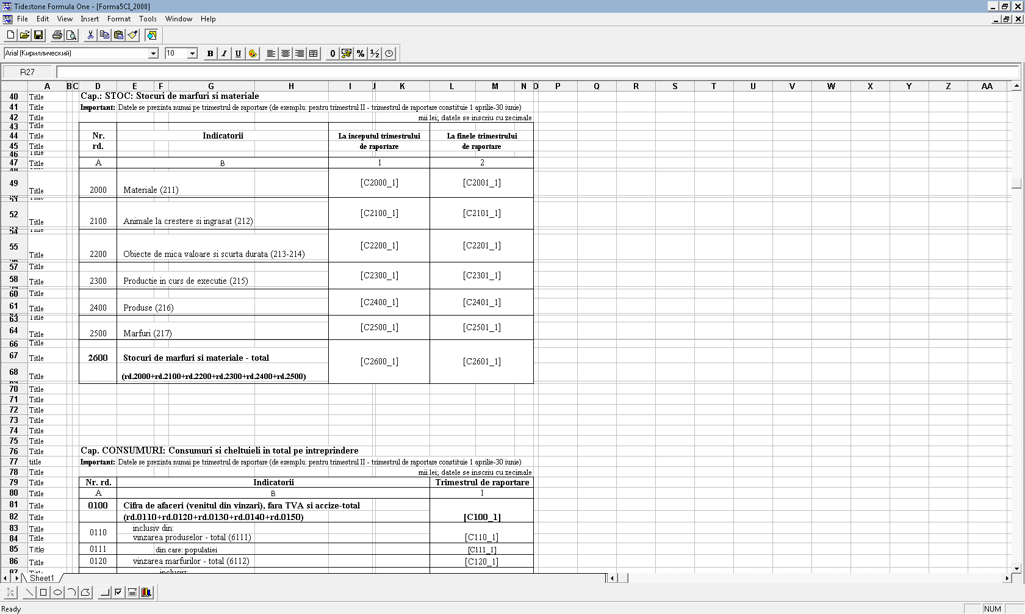Open print preview with the magnifier page icon
Viewport: 1025px width, 614px height.
click(71, 35)
